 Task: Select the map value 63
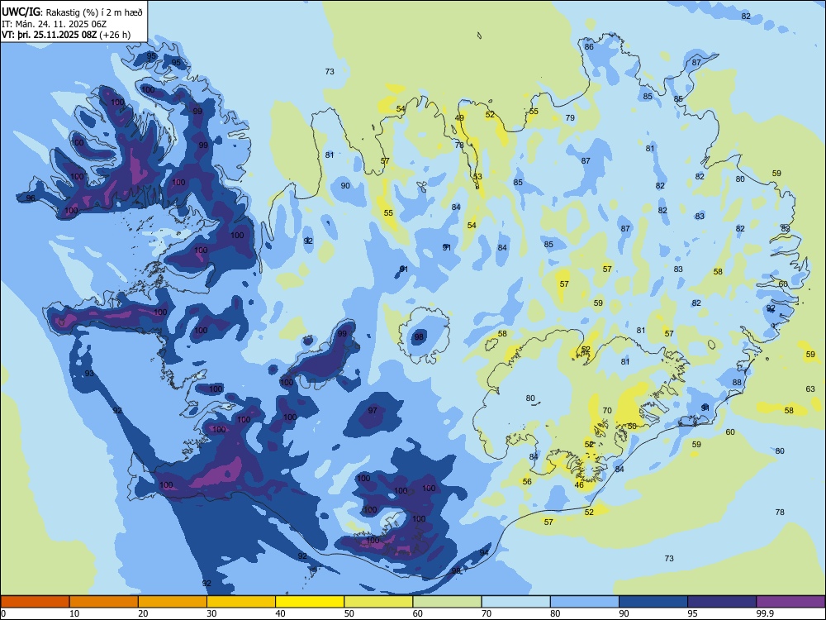coord(810,389)
